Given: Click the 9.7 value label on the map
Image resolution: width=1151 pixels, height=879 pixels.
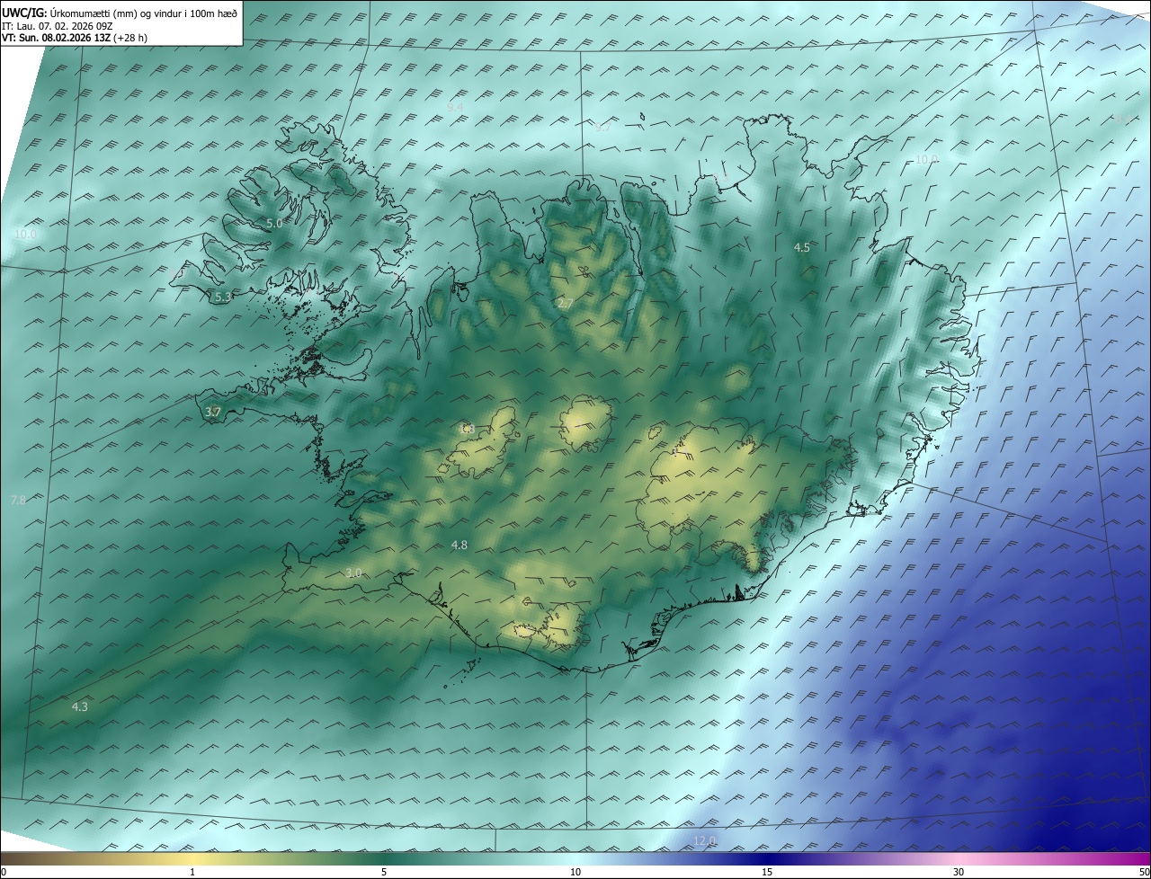Looking at the screenshot, I should (x=602, y=127).
